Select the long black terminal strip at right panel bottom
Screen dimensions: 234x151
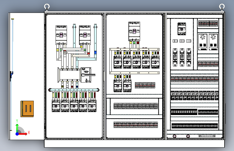(195, 126)
